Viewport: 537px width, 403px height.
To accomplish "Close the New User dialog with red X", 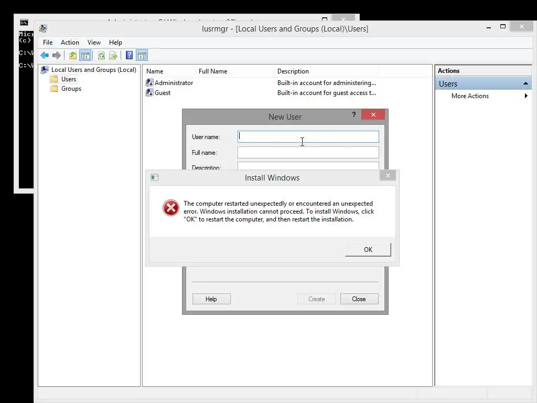I will point(373,114).
